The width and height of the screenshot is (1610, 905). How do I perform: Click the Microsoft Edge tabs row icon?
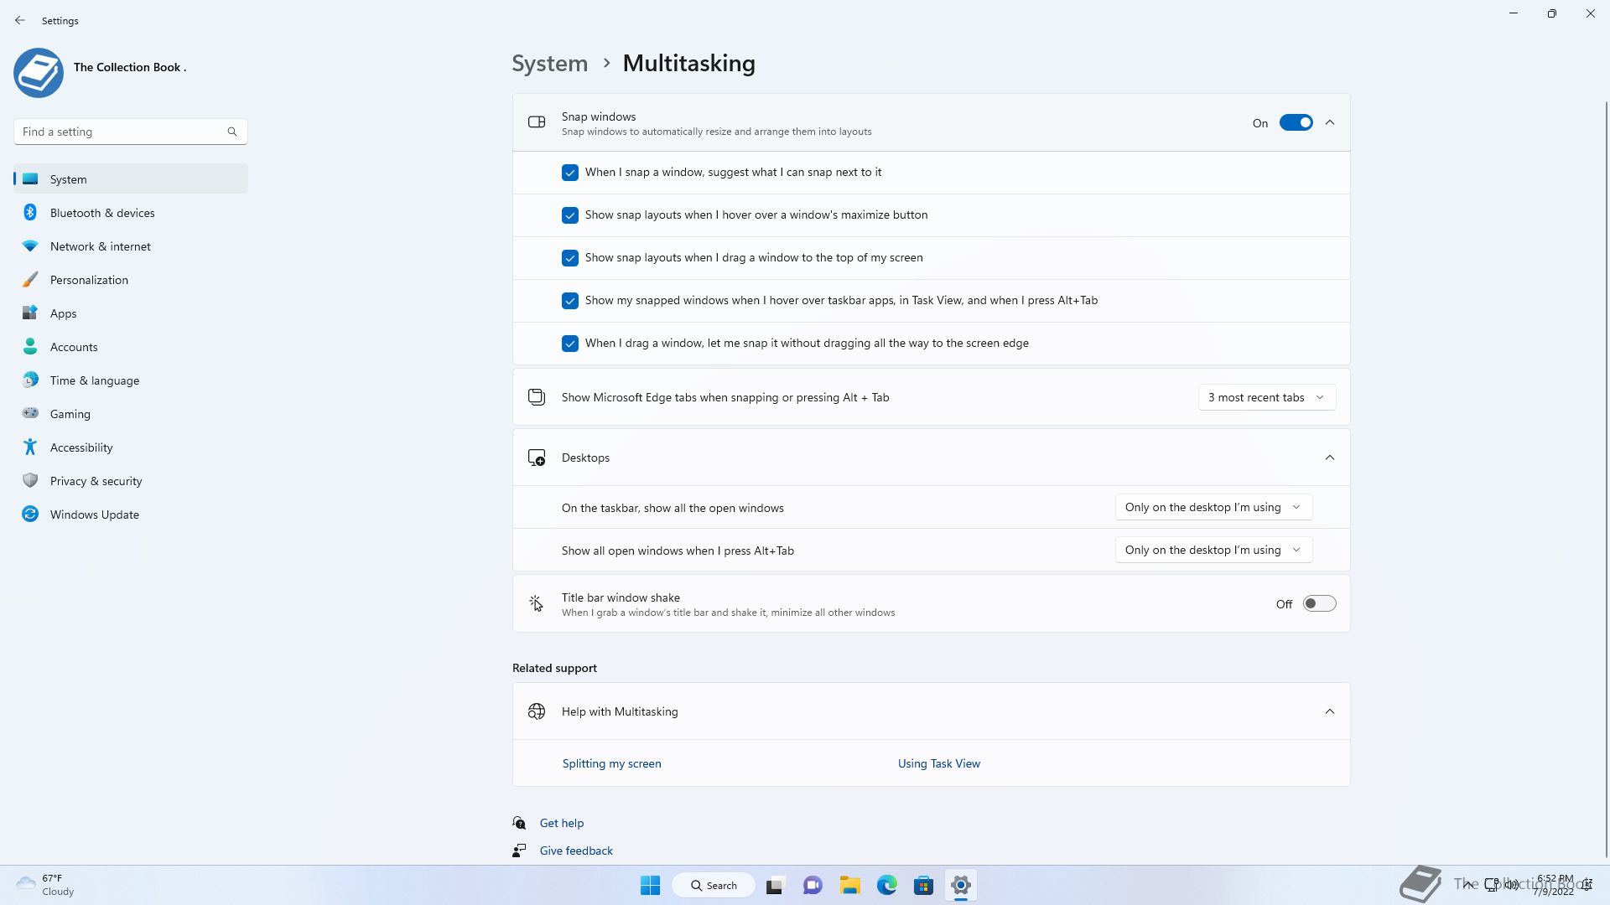point(537,397)
